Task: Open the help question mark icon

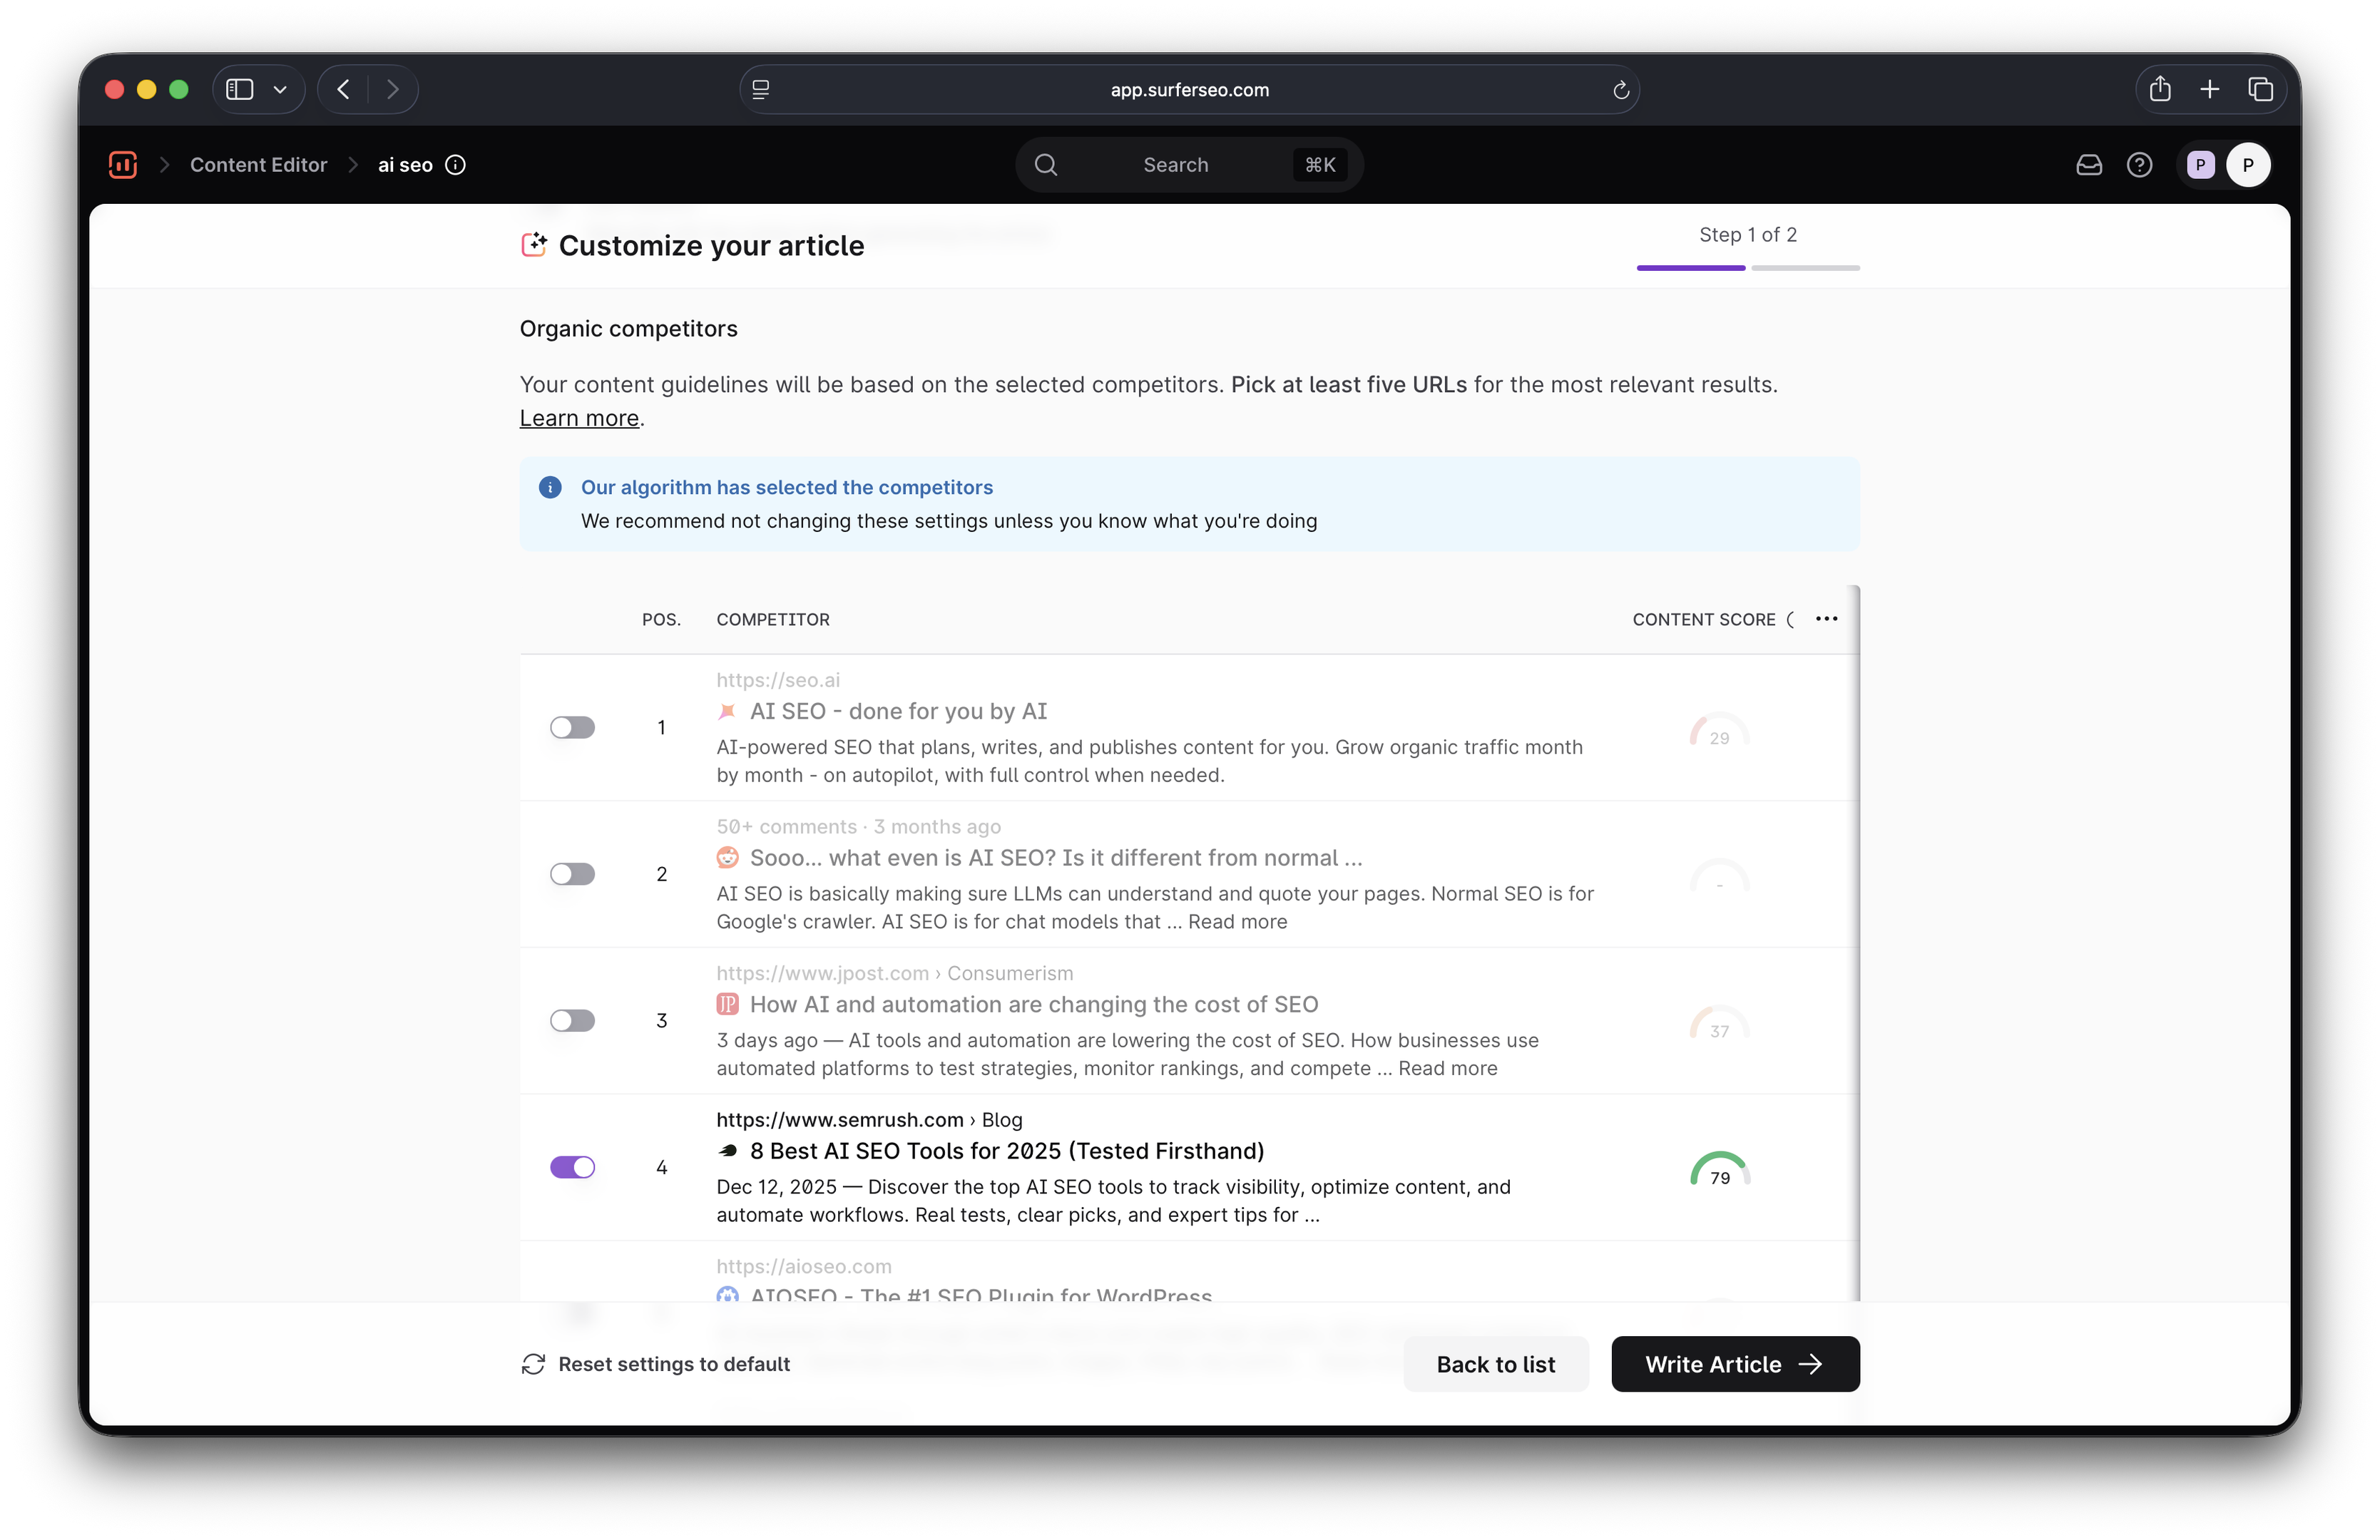Action: [2139, 165]
